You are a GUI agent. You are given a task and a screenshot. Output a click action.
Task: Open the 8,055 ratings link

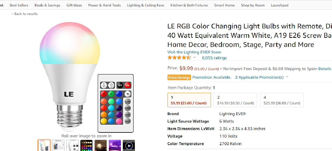point(214,58)
